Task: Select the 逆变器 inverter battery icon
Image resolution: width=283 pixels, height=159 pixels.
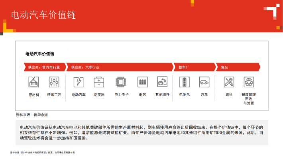Action: 99,82
